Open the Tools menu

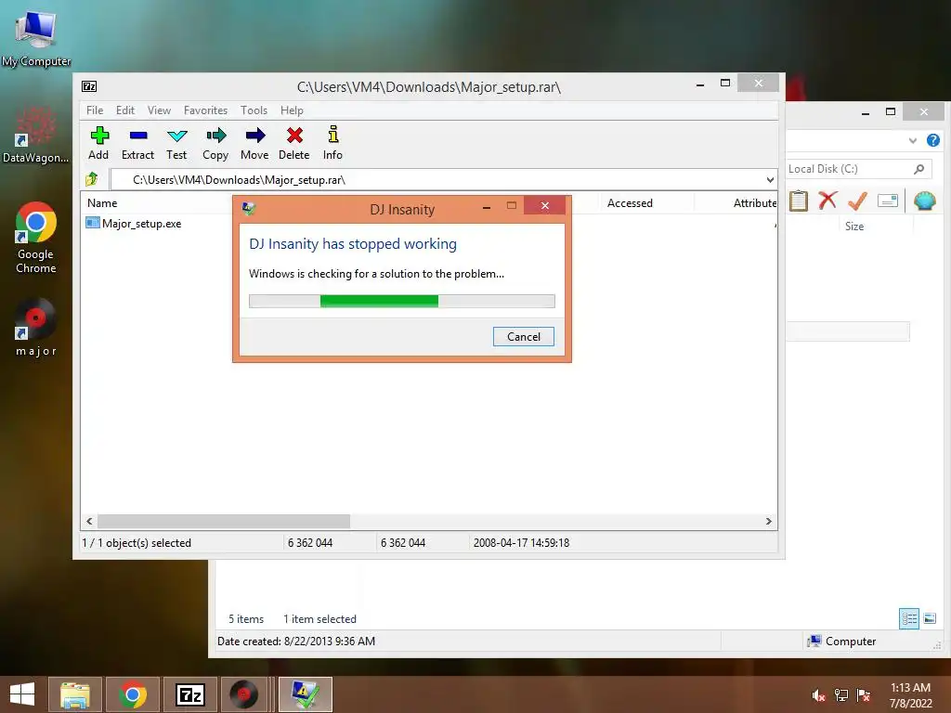[254, 110]
